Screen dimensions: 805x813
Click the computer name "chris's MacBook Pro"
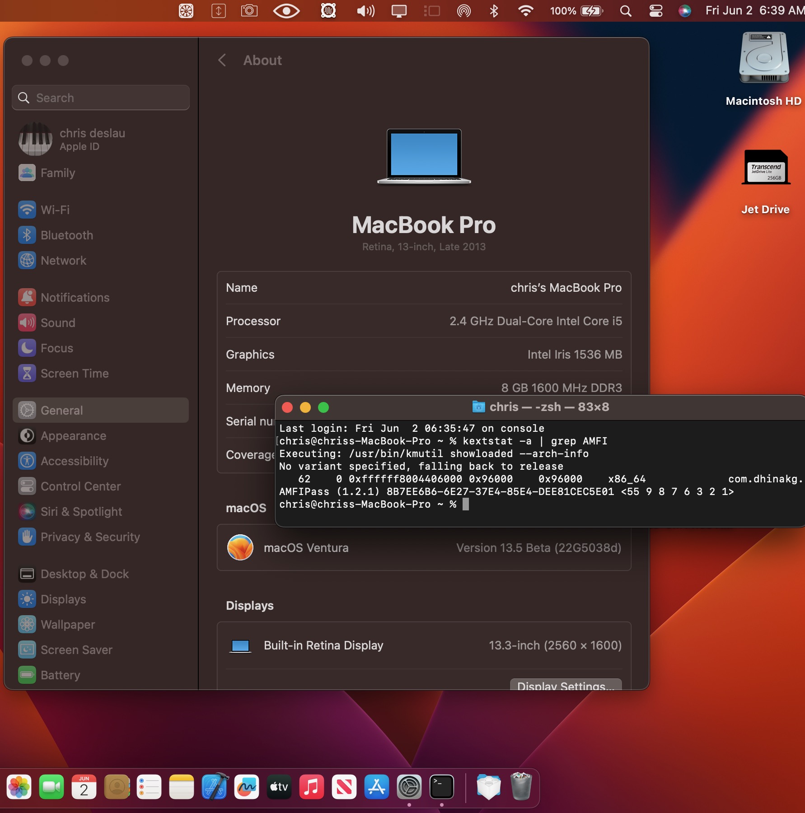tap(566, 288)
